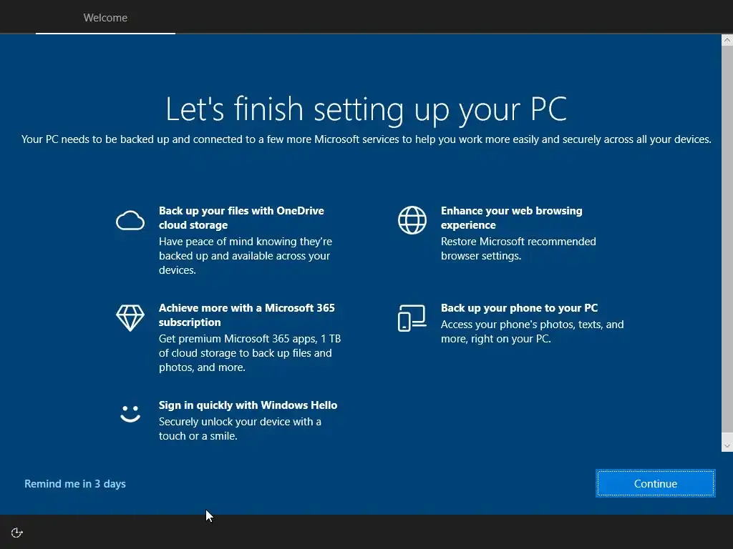Click the "Your PC needs to be backed up" subtitle
The height and width of the screenshot is (549, 733).
366,139
